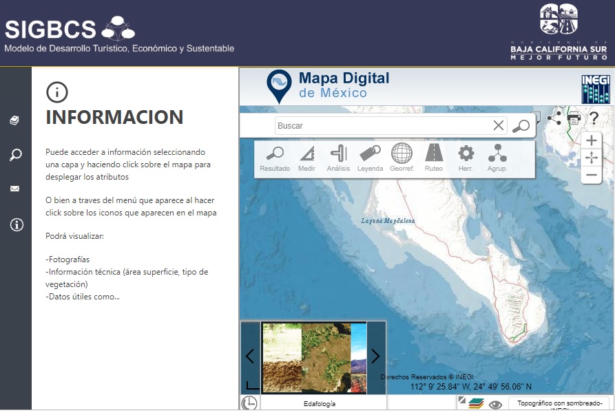Print the map using printer icon
Screen dimensions: 615x413
coord(574,118)
